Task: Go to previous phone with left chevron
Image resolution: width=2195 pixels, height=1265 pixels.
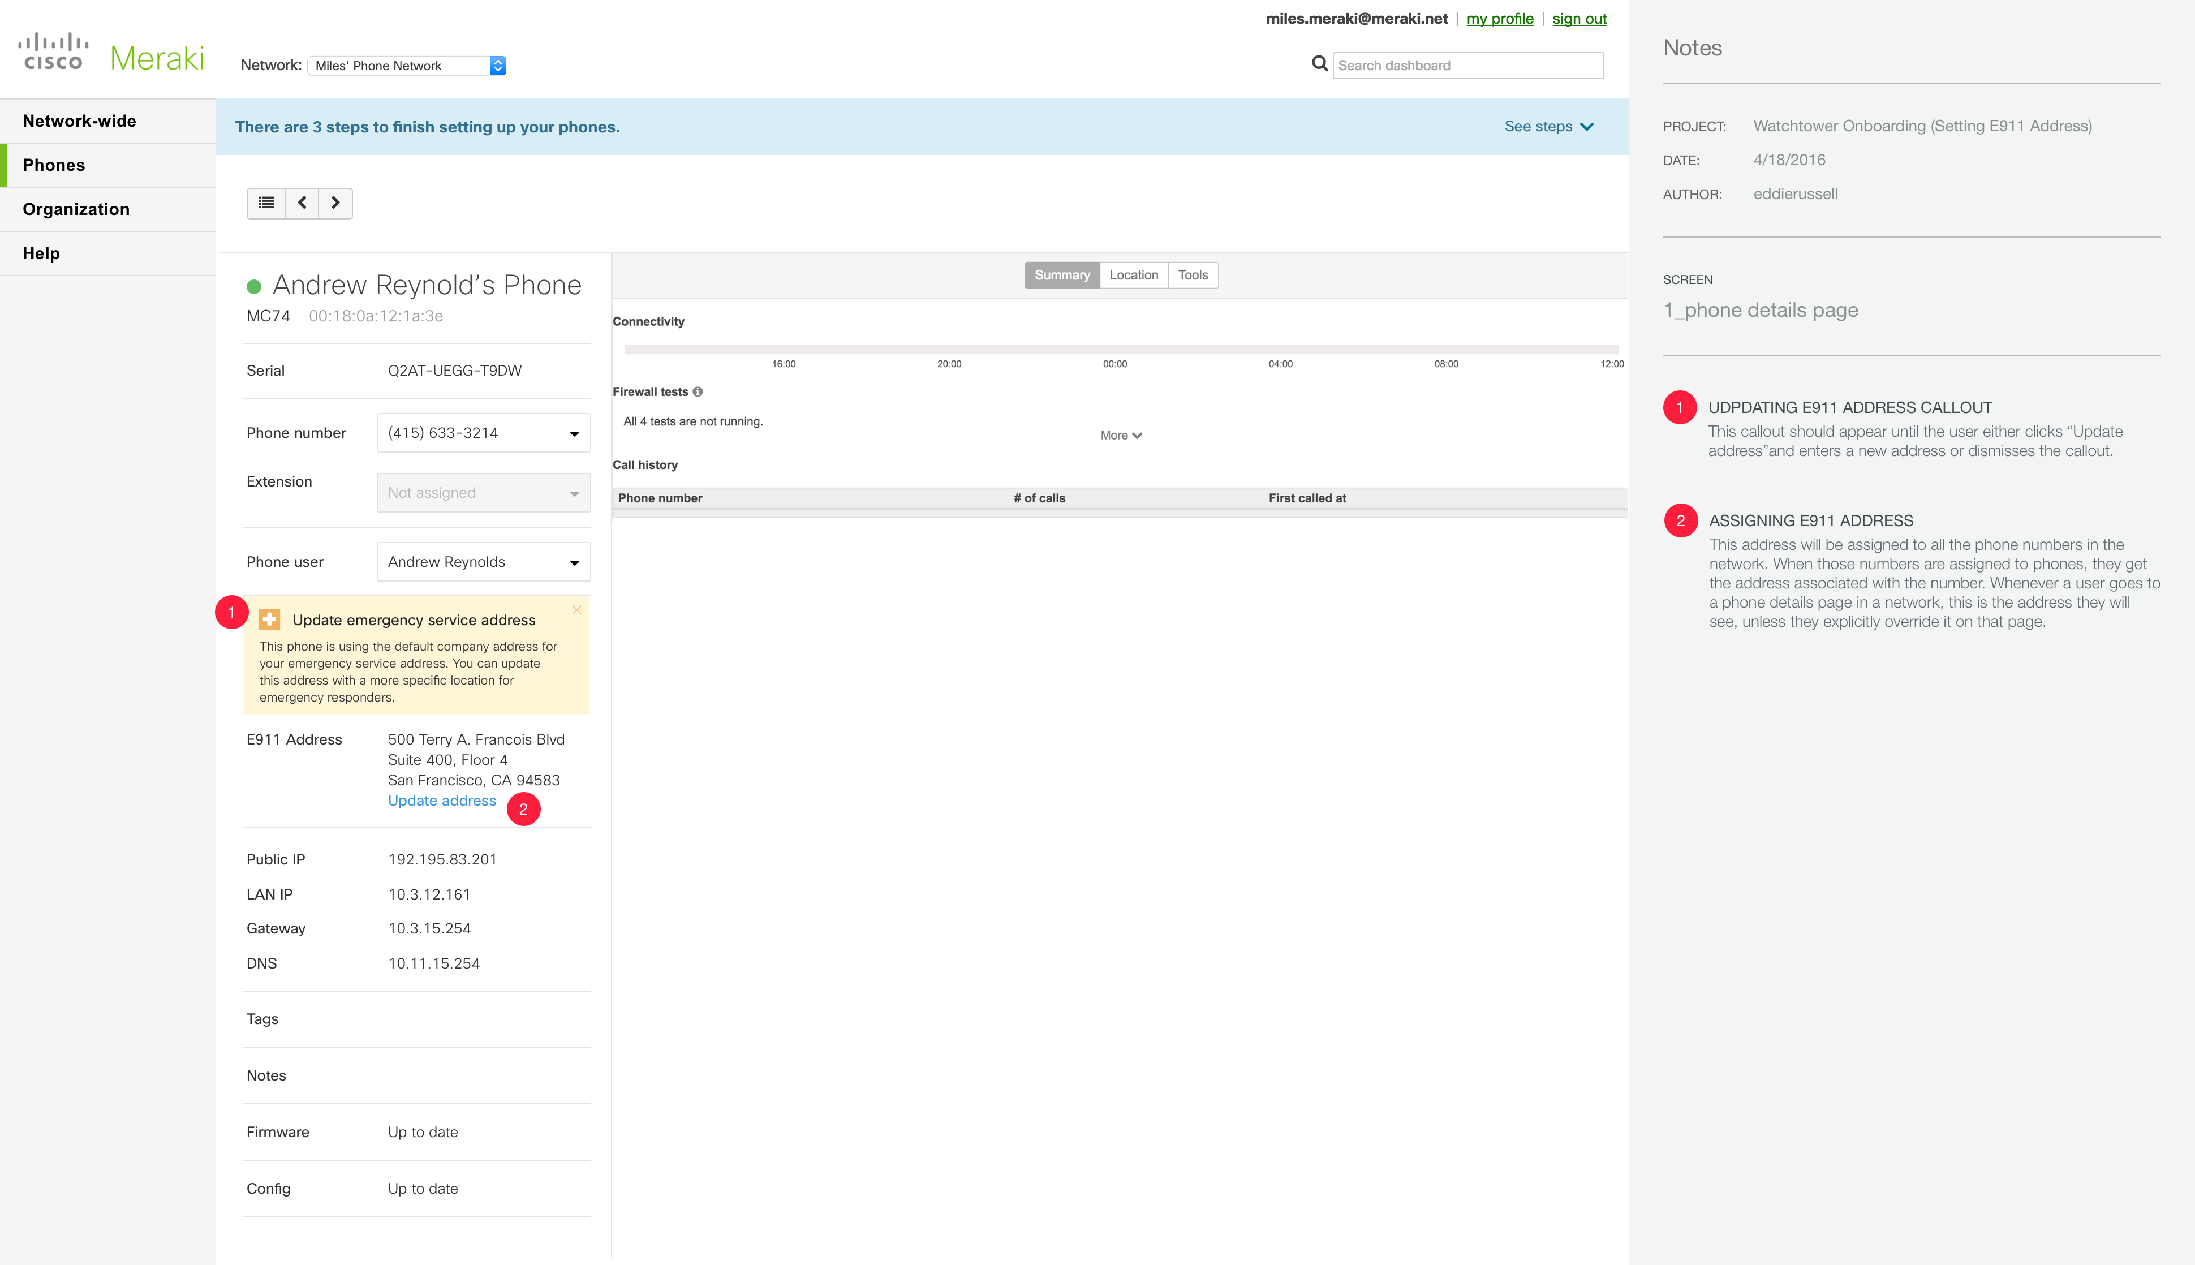Action: tap(302, 203)
